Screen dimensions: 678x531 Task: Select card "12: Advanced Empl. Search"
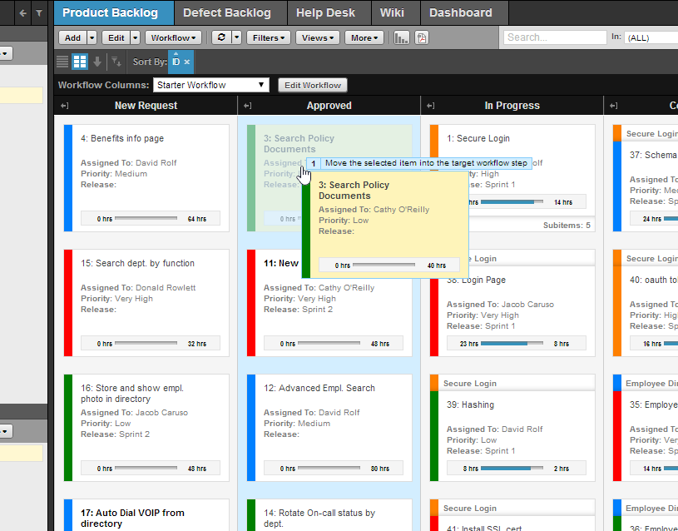[x=329, y=428]
